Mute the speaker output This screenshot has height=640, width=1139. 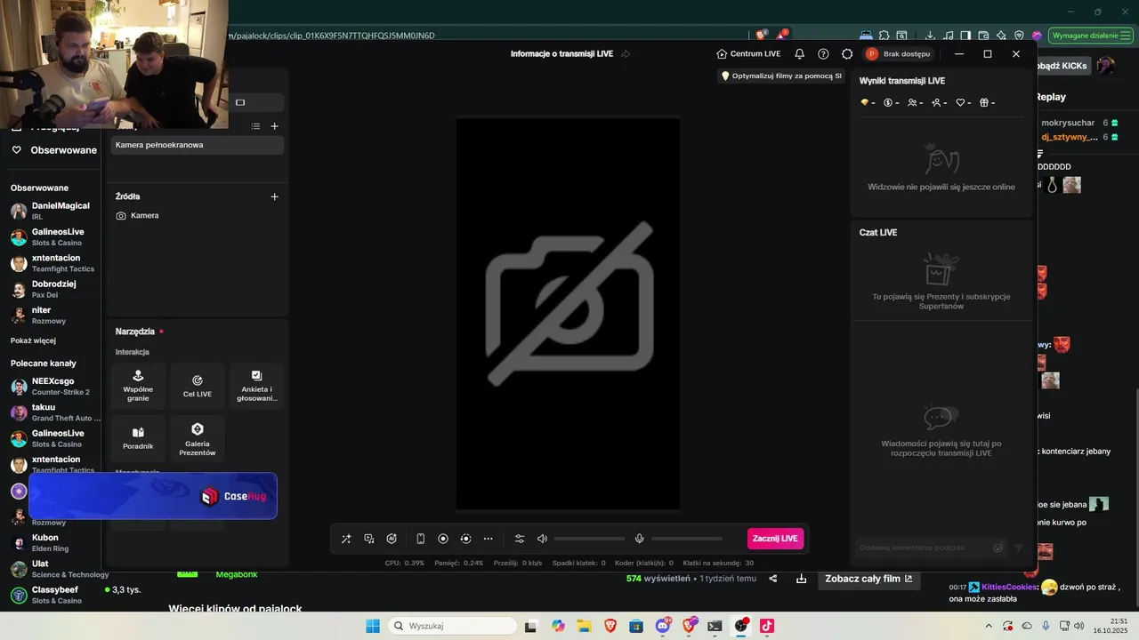pyautogui.click(x=542, y=539)
